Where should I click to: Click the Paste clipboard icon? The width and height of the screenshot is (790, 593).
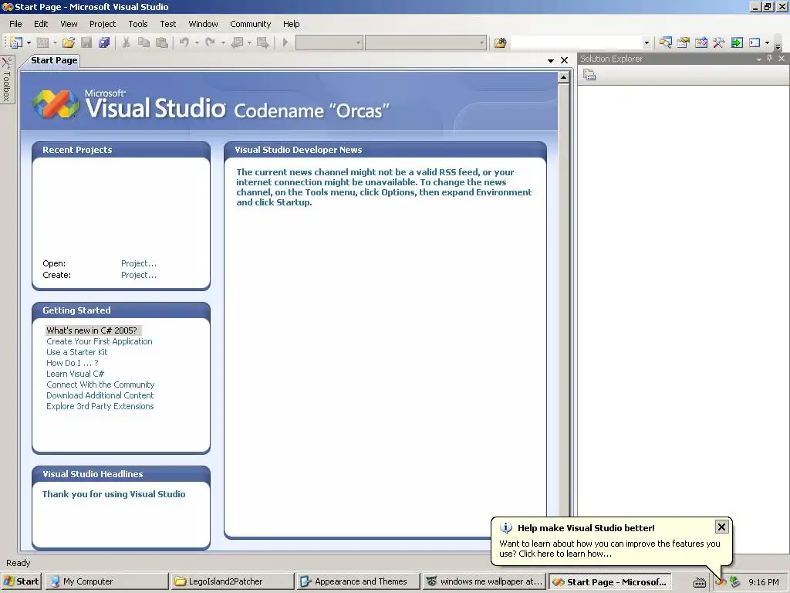tap(162, 42)
